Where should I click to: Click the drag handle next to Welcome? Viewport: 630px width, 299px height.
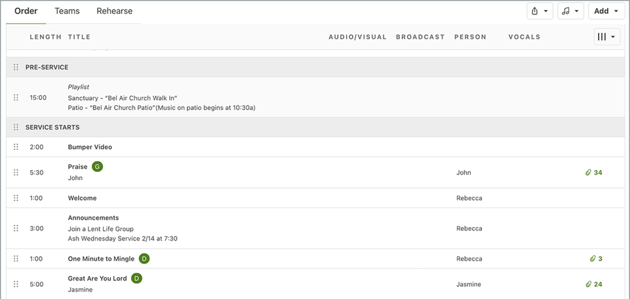coord(16,198)
